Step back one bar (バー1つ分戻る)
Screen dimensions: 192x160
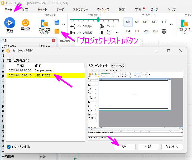coord(81,26)
